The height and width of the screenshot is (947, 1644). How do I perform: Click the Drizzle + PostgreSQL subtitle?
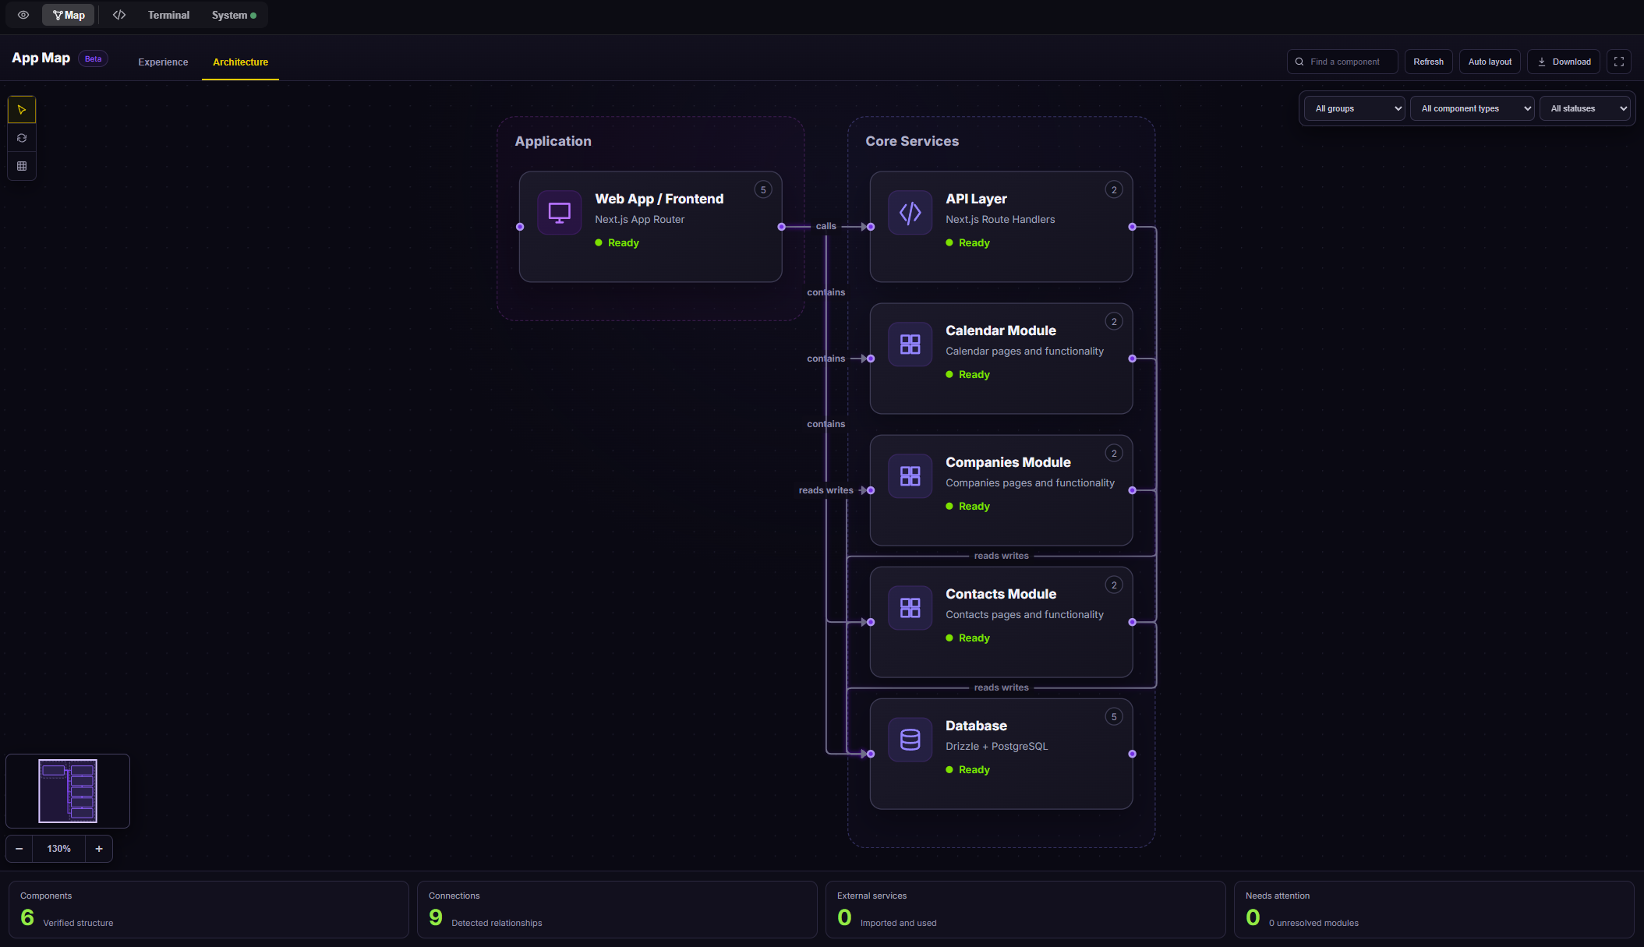coord(996,747)
